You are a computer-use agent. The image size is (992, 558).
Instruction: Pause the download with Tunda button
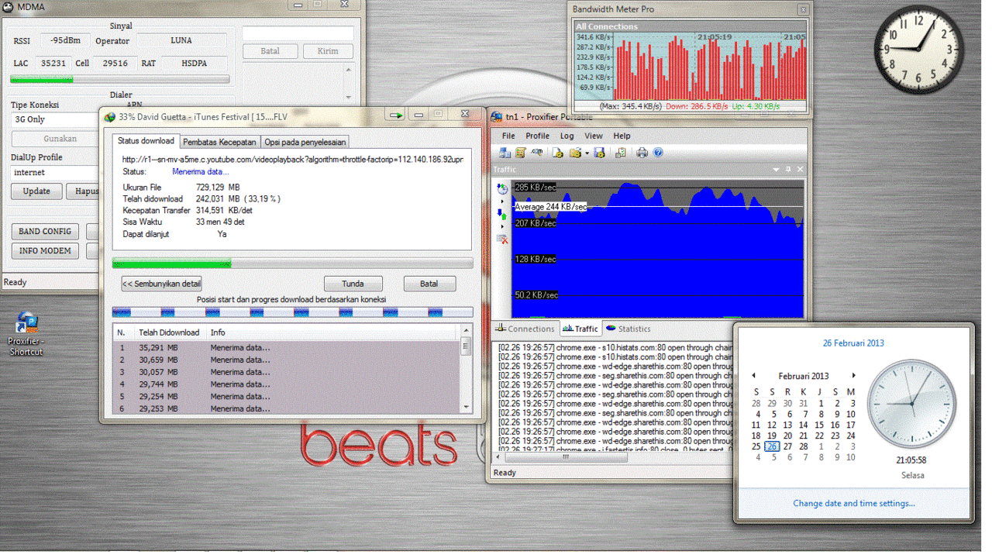tap(353, 284)
